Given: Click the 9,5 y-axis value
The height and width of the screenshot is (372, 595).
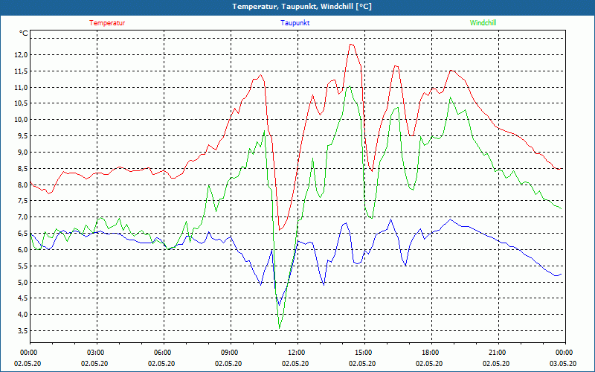Looking at the screenshot, I should (x=22, y=136).
